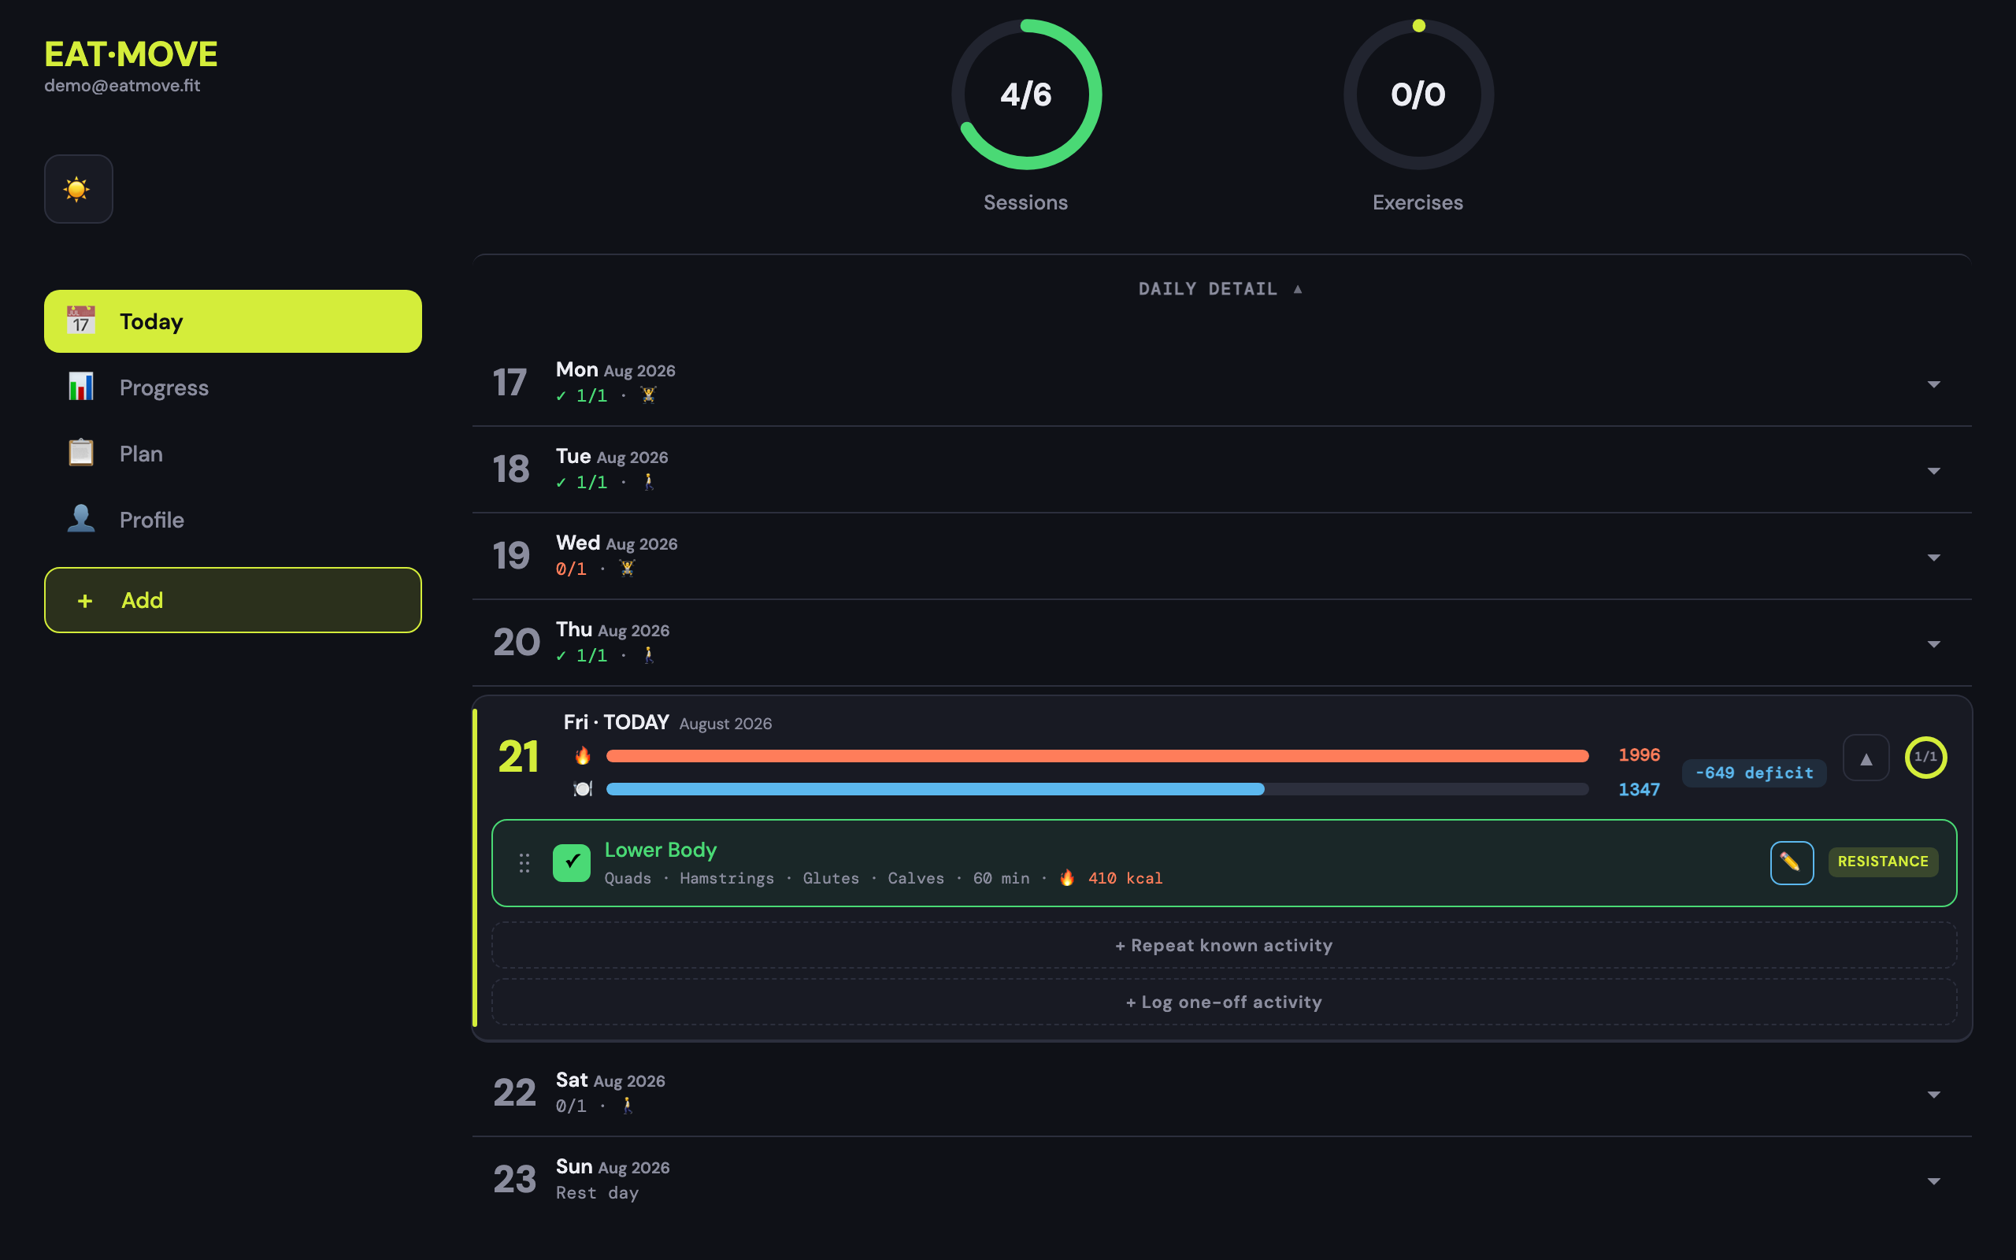Click the RESISTANCE tag
The height and width of the screenshot is (1260, 2016).
[x=1883, y=862]
